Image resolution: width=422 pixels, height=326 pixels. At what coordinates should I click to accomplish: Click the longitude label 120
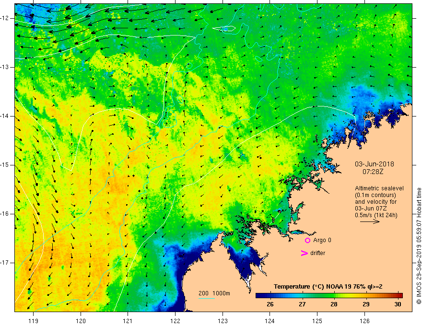(x=81, y=321)
